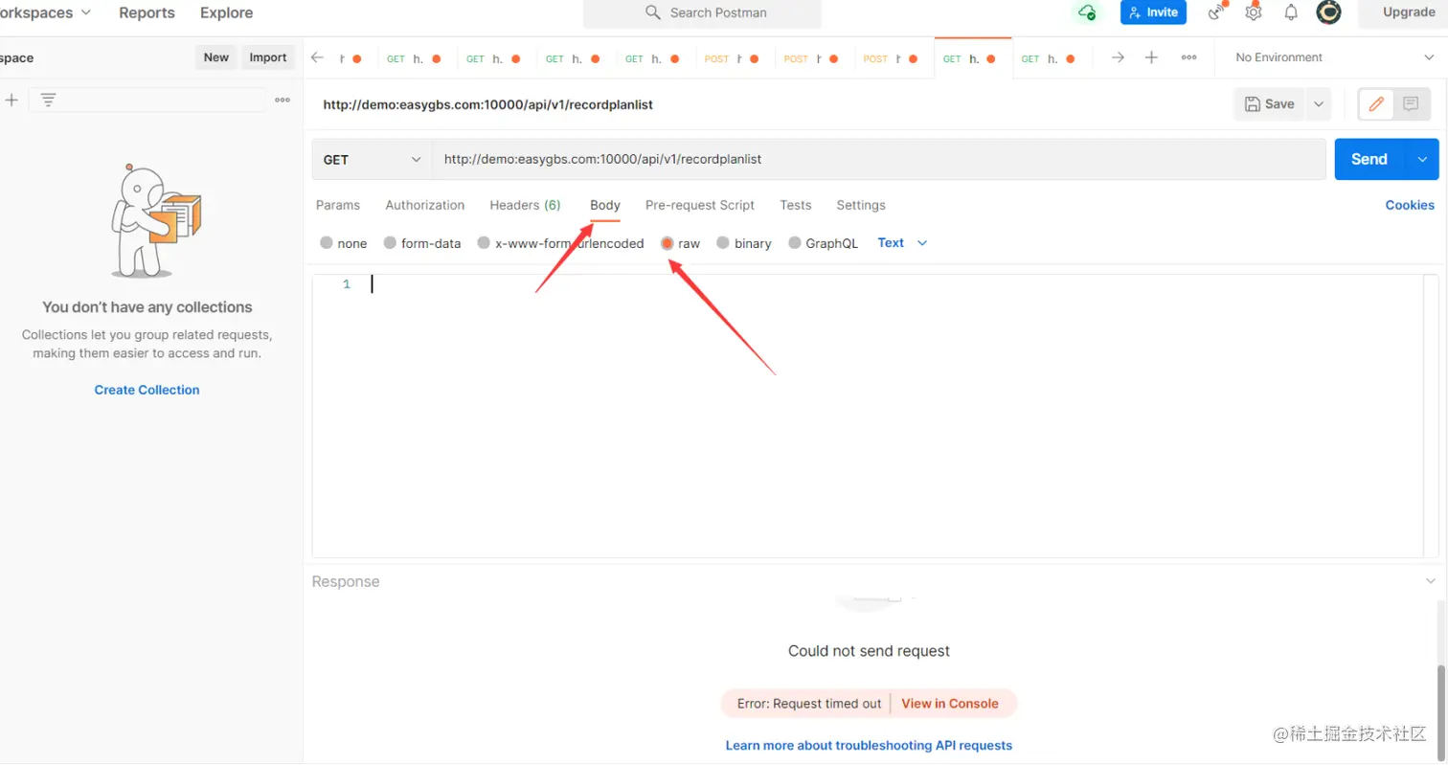Select the active GET request tab
The height and width of the screenshot is (765, 1448).
(973, 58)
